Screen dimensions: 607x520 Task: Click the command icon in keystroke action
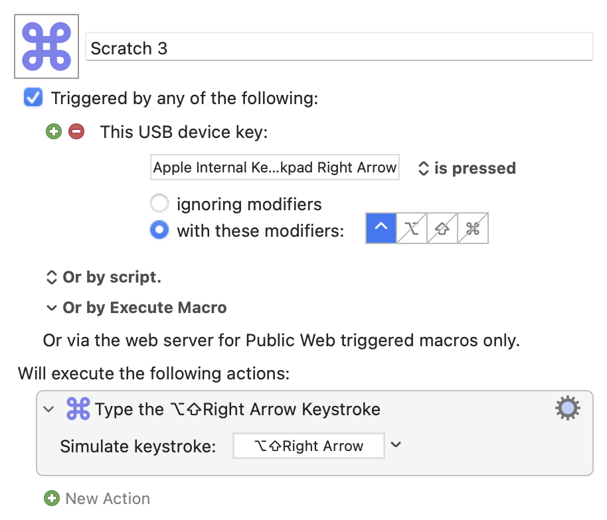78,409
